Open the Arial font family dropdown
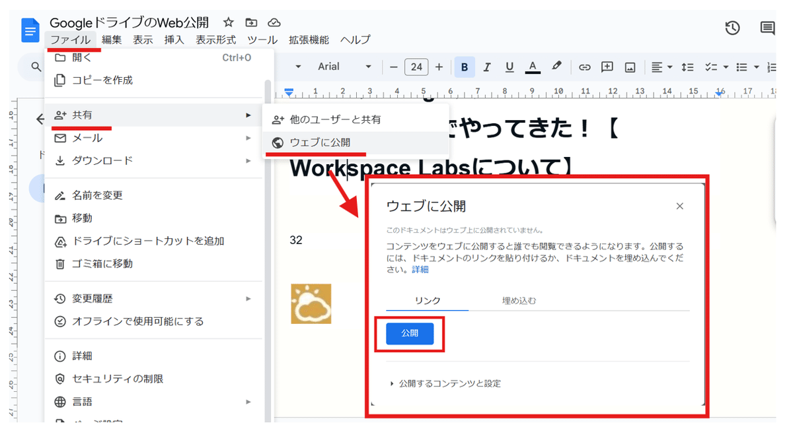793x436 pixels. [x=345, y=67]
